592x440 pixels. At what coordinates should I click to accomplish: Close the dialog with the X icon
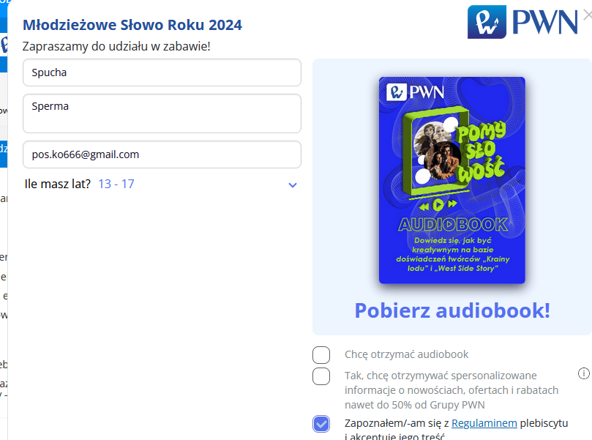(588, 15)
